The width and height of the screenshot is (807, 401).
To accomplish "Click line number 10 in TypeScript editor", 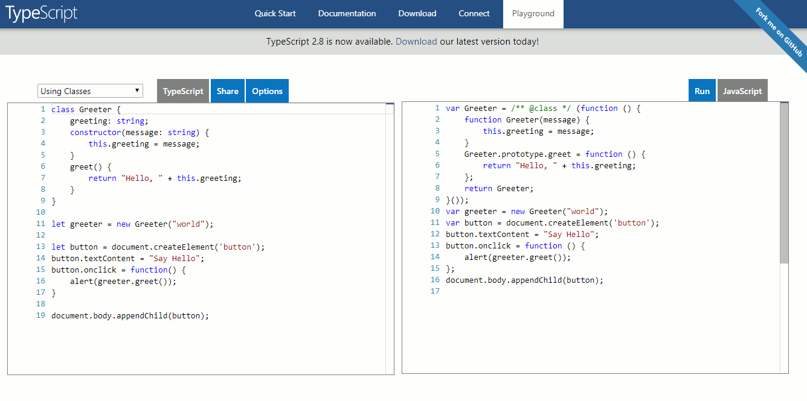I will tap(40, 212).
